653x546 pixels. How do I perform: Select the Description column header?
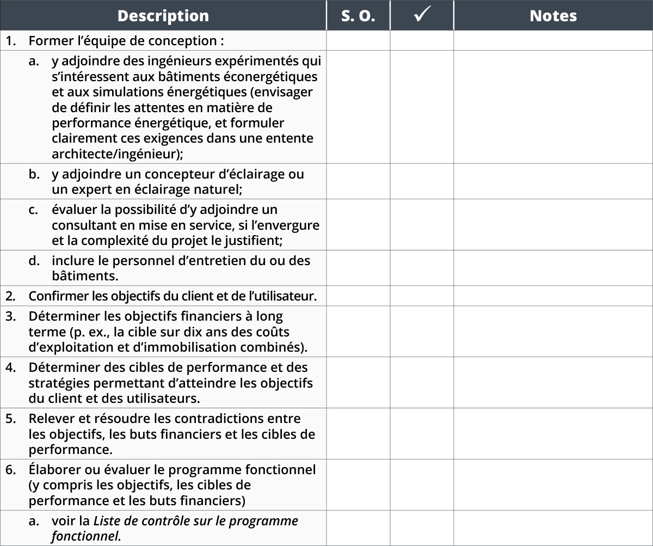point(163,15)
